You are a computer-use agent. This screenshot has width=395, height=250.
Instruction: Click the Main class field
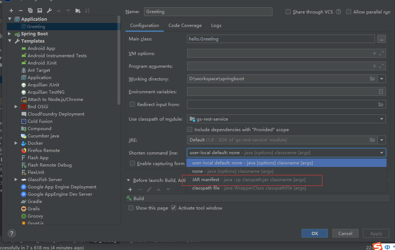(x=281, y=39)
